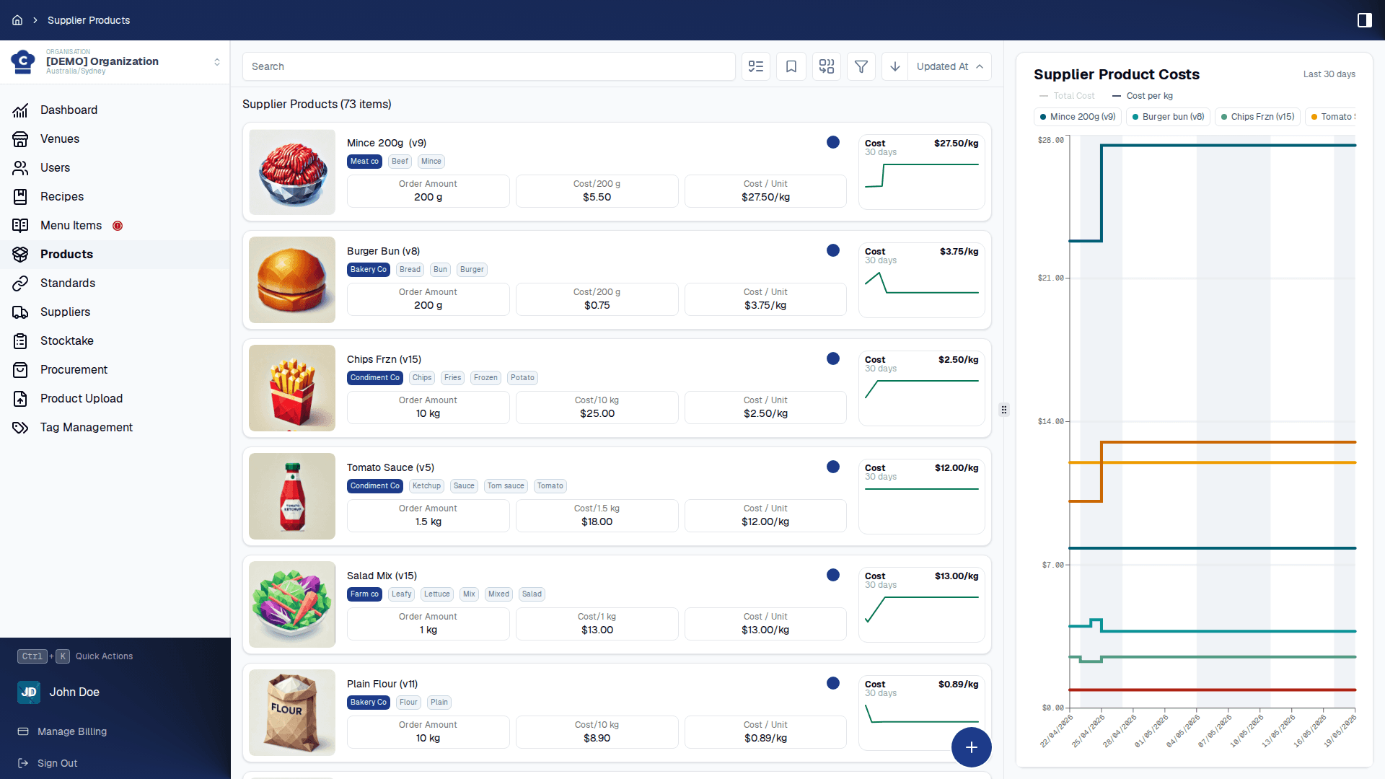The height and width of the screenshot is (779, 1385).
Task: Click Manage Billing link
Action: (x=72, y=731)
